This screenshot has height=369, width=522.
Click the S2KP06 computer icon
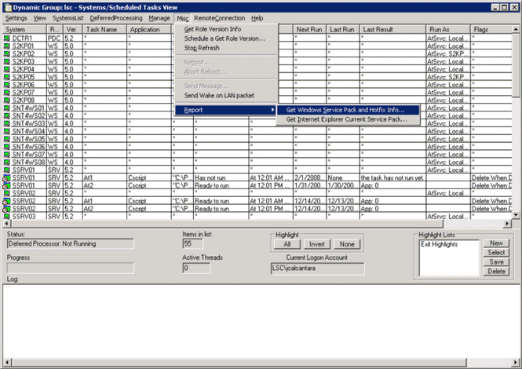pos(6,85)
